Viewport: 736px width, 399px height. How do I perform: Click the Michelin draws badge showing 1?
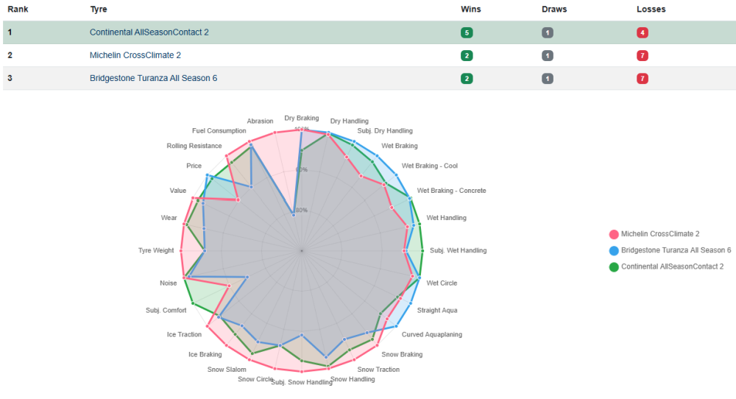(x=548, y=56)
